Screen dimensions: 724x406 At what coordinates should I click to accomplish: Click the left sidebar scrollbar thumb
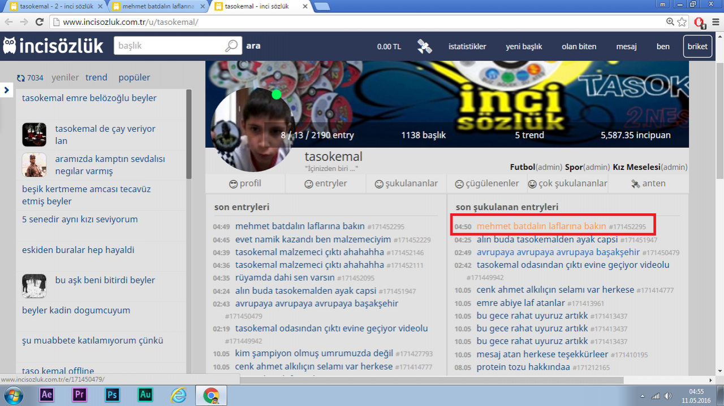click(189, 133)
